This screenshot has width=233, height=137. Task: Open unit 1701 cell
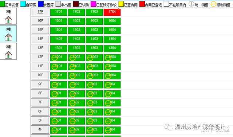tap(59, 12)
